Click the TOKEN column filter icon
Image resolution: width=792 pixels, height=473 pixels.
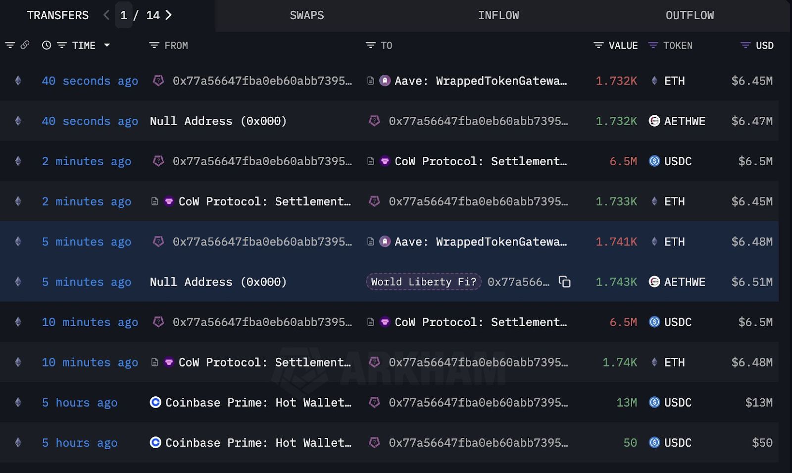[x=653, y=46]
